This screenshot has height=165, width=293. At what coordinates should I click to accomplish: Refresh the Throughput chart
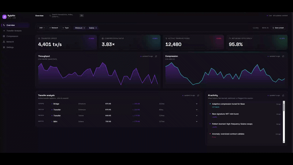[156, 56]
